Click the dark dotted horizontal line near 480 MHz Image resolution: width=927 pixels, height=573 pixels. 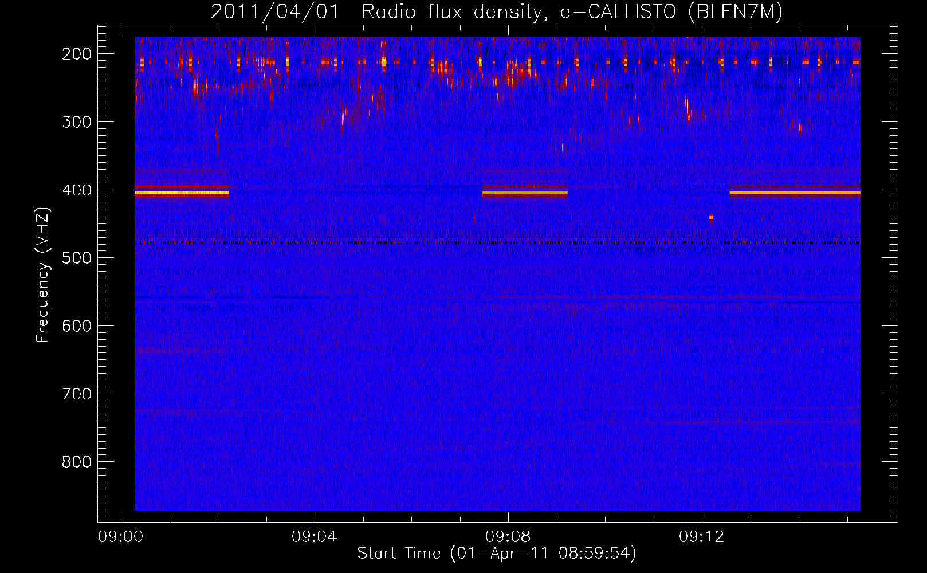click(497, 243)
